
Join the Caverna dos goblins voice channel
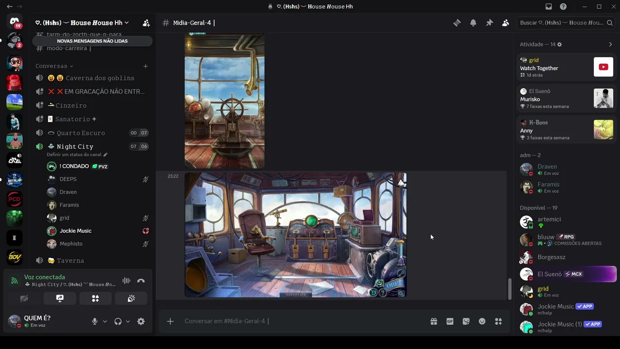92,78
